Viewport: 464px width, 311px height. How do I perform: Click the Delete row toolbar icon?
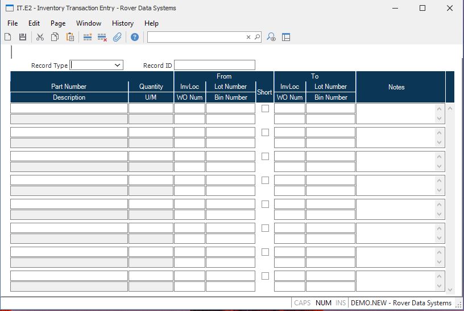(x=102, y=37)
